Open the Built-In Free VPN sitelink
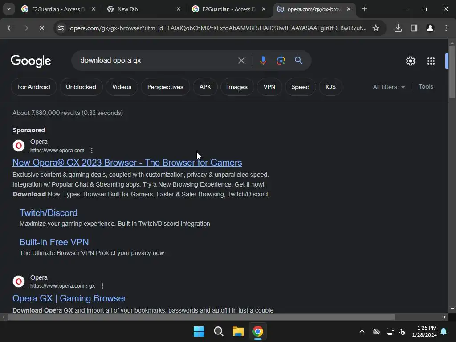 (54, 242)
